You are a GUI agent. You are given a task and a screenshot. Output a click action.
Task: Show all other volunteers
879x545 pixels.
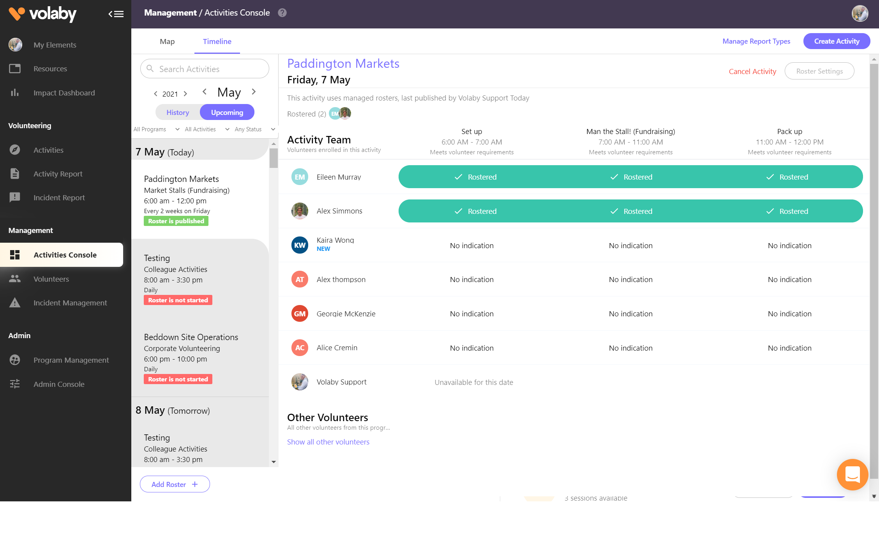click(x=328, y=442)
